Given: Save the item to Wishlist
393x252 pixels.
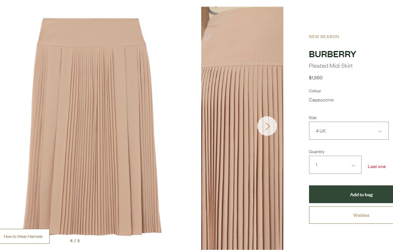Looking at the screenshot, I should click(351, 215).
